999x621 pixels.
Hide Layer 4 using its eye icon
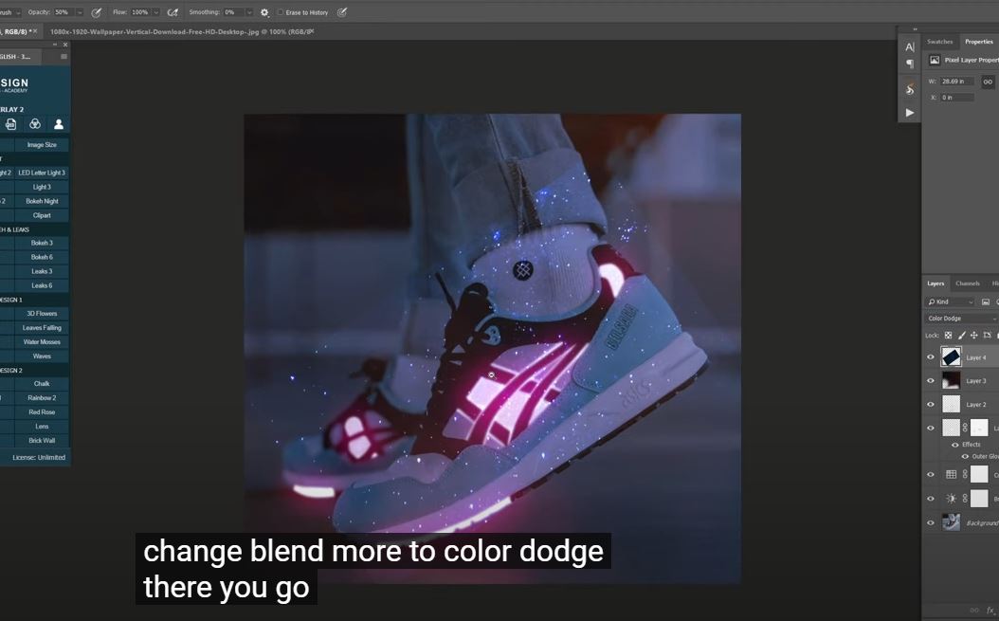[931, 357]
